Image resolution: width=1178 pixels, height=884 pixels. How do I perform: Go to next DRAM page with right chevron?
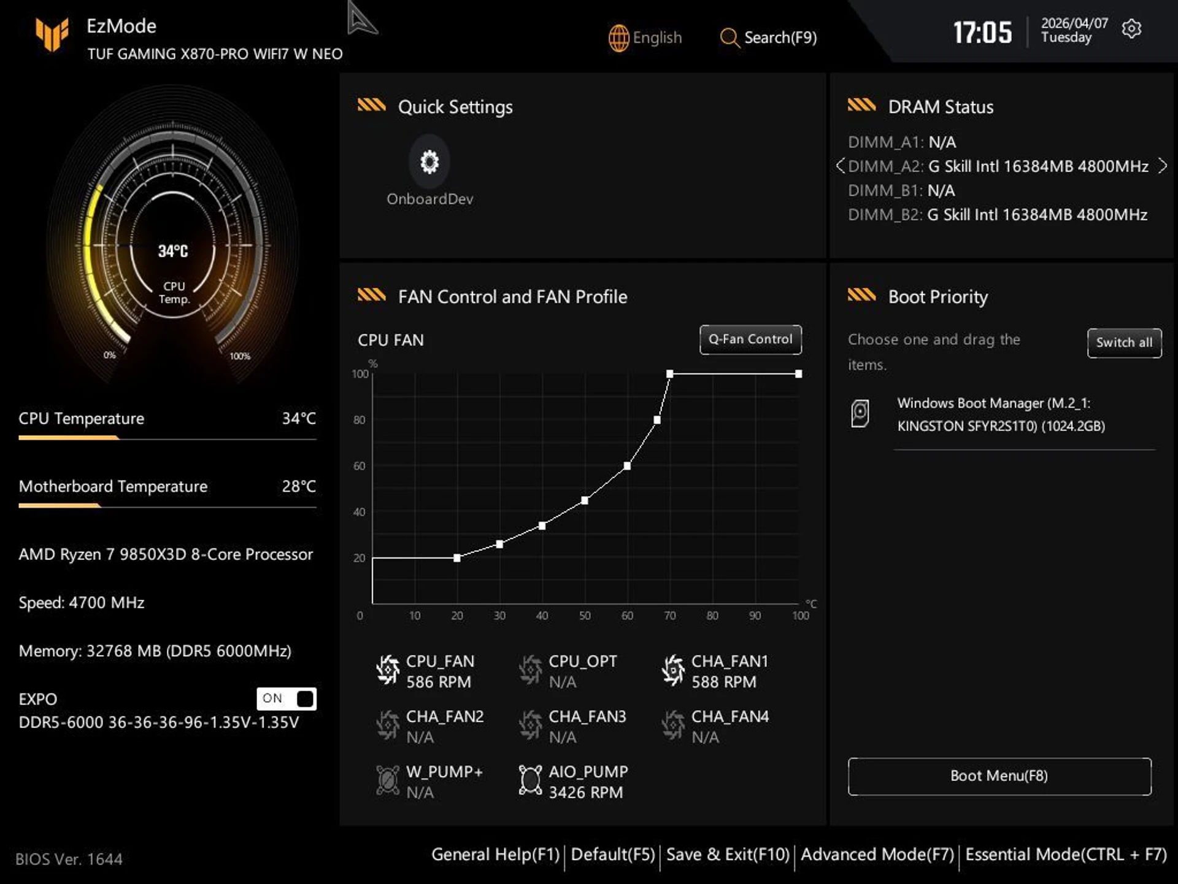pos(1162,166)
